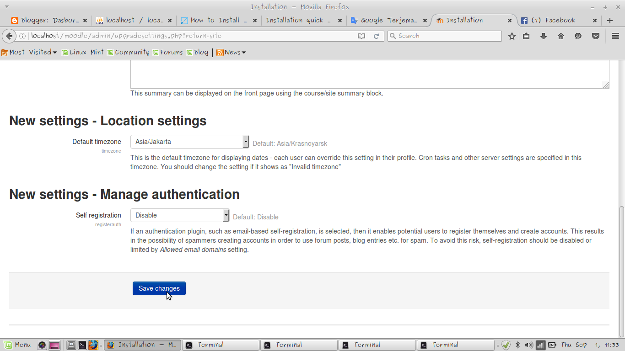Click the Save changes button
Image resolution: width=625 pixels, height=351 pixels.
pyautogui.click(x=159, y=288)
